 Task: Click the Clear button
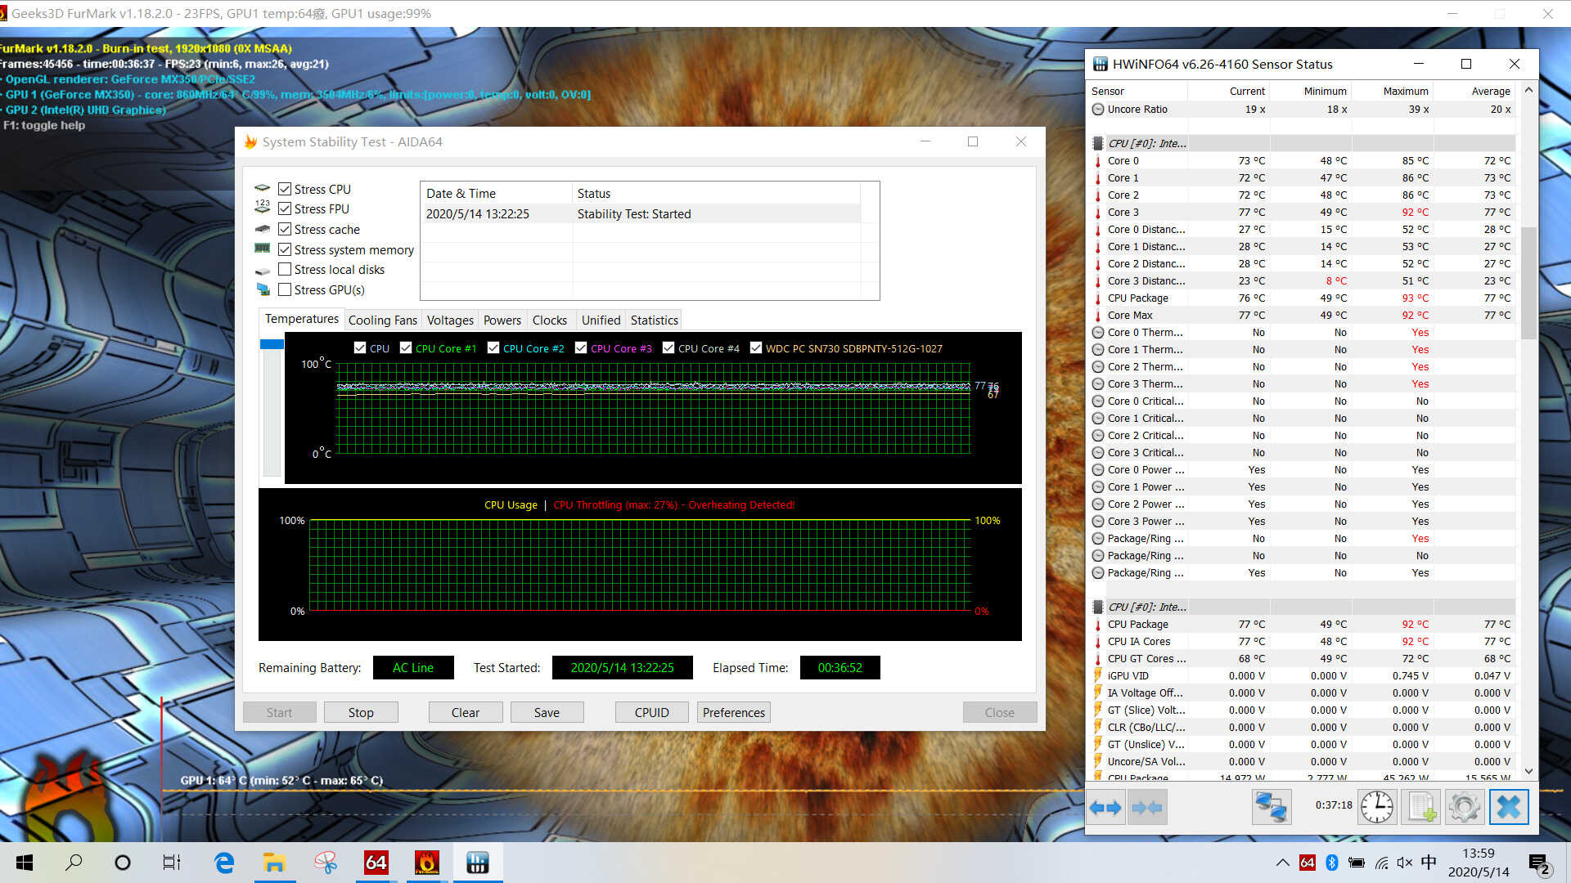click(466, 712)
